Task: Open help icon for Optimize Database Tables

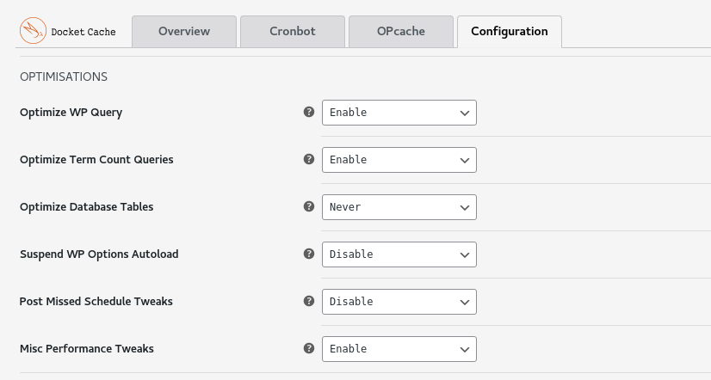Action: click(x=309, y=206)
